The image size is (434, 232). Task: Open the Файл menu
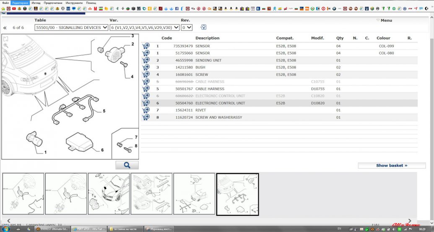5,3
